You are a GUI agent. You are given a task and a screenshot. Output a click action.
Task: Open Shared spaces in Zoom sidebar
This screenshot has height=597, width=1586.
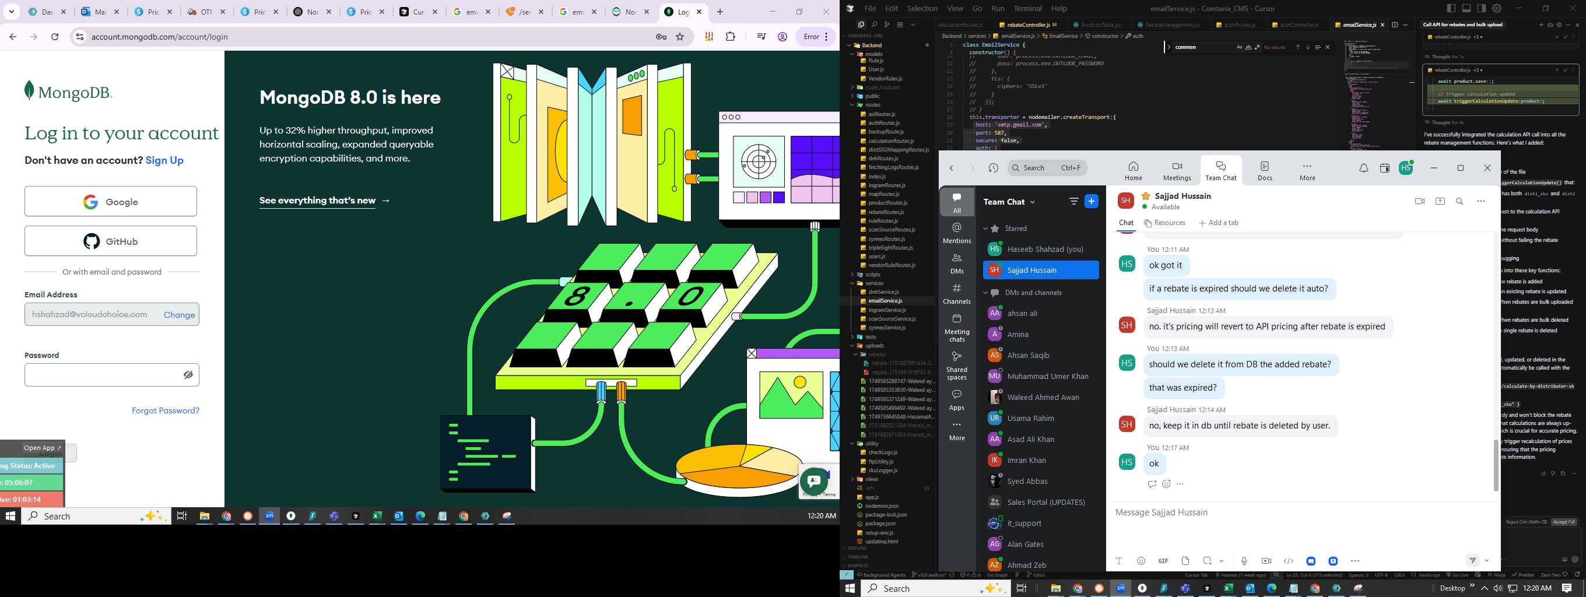[957, 366]
